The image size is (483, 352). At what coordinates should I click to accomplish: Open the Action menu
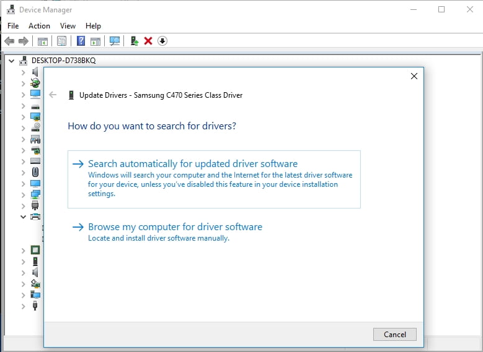[x=39, y=26]
